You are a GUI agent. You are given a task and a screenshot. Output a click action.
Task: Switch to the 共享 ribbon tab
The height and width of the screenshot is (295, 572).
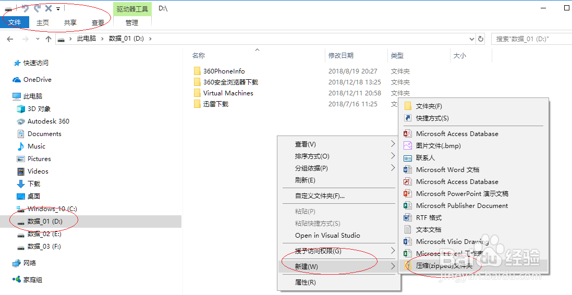[x=70, y=22]
